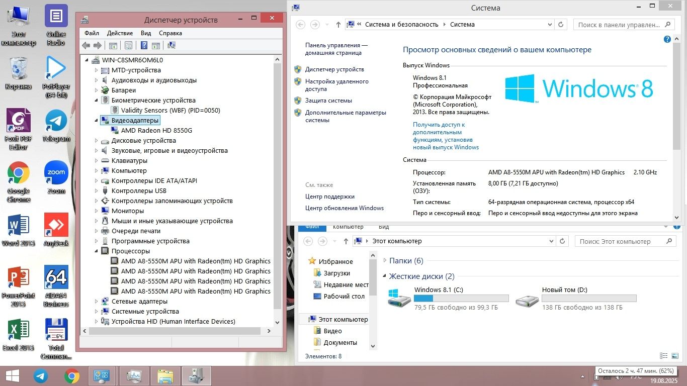Click Центр обновления Windows link
Viewport: 687px width, 386px height.
pos(345,208)
